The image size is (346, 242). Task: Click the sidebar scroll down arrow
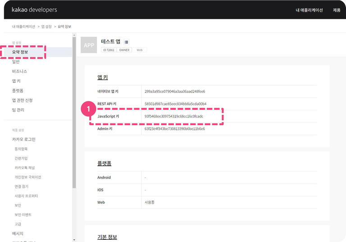point(74,240)
